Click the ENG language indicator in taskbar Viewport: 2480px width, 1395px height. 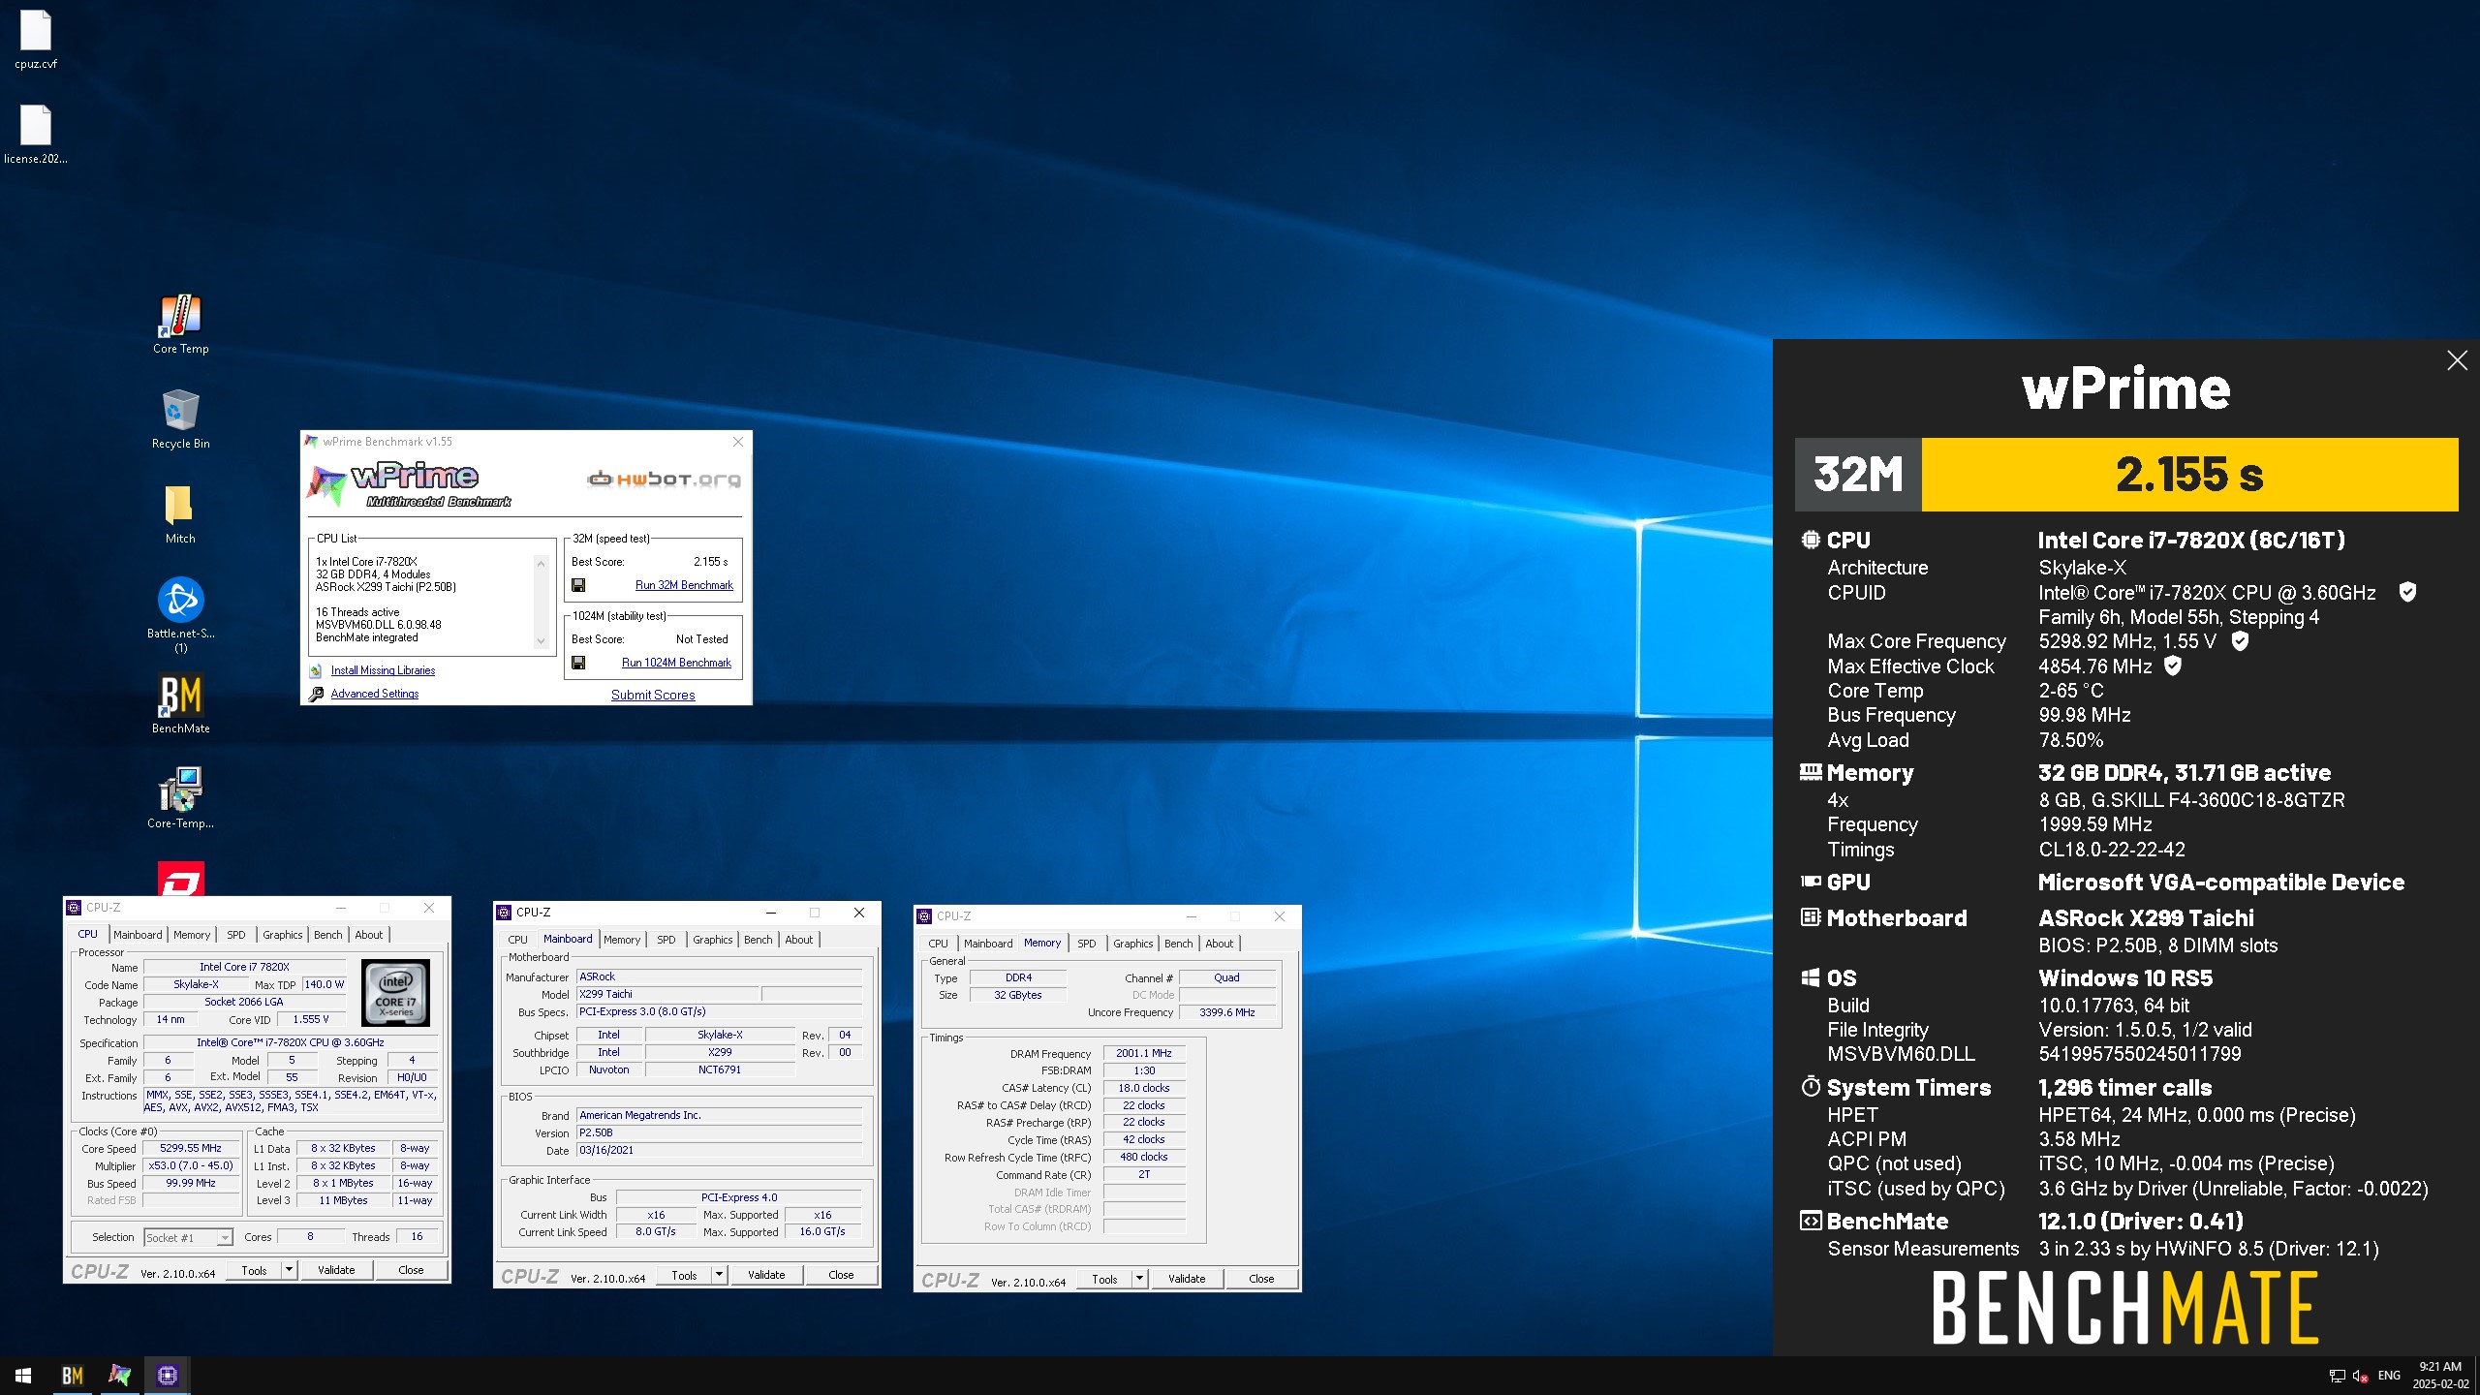[2390, 1376]
